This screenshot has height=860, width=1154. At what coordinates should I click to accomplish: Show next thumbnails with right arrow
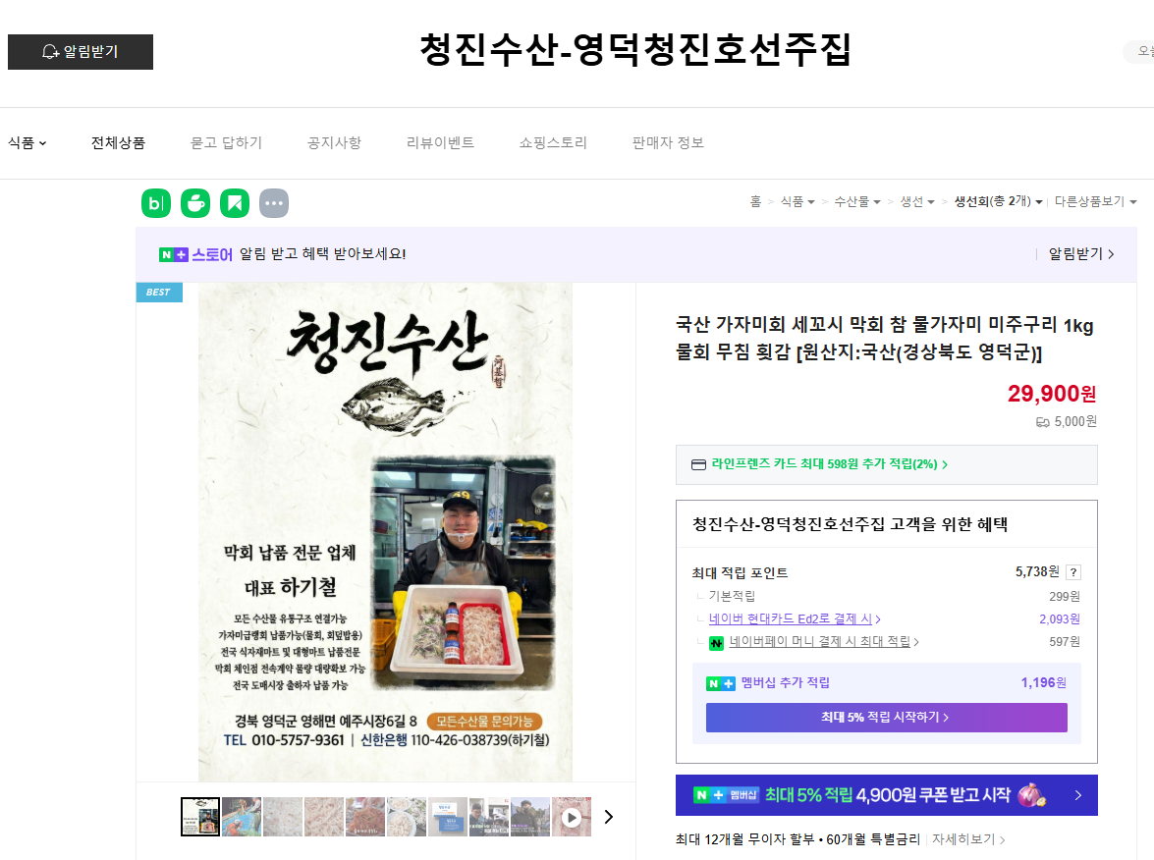point(609,817)
